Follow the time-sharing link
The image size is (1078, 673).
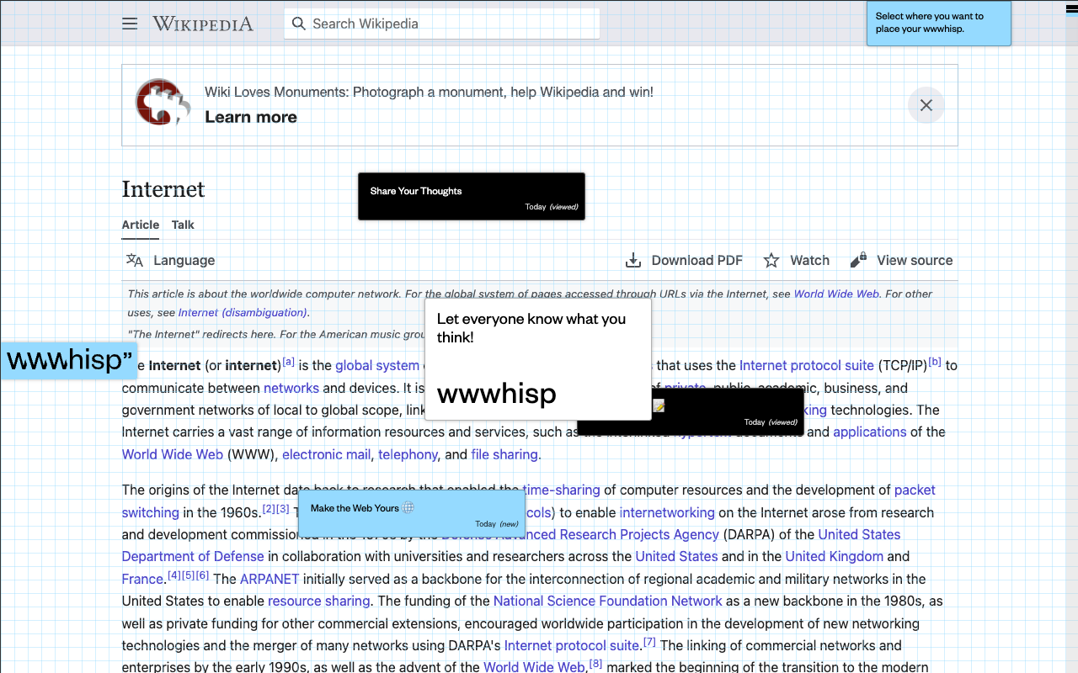coord(562,490)
